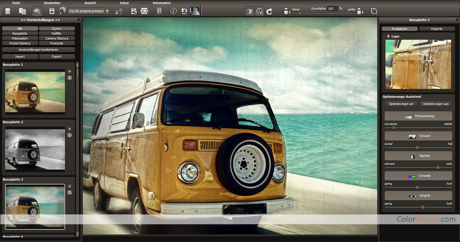The image size is (460, 242).
Task: Switch to the Experte tab
Action: tap(437, 29)
